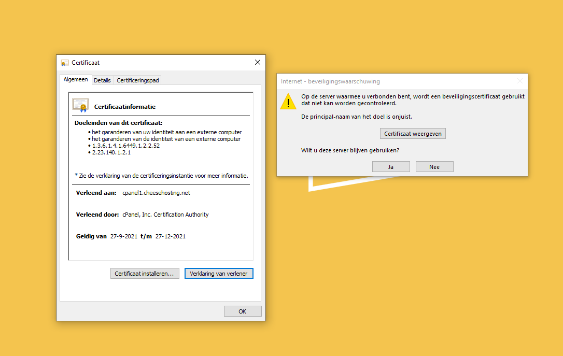Switch to the Details tab
The width and height of the screenshot is (563, 356).
tap(102, 80)
